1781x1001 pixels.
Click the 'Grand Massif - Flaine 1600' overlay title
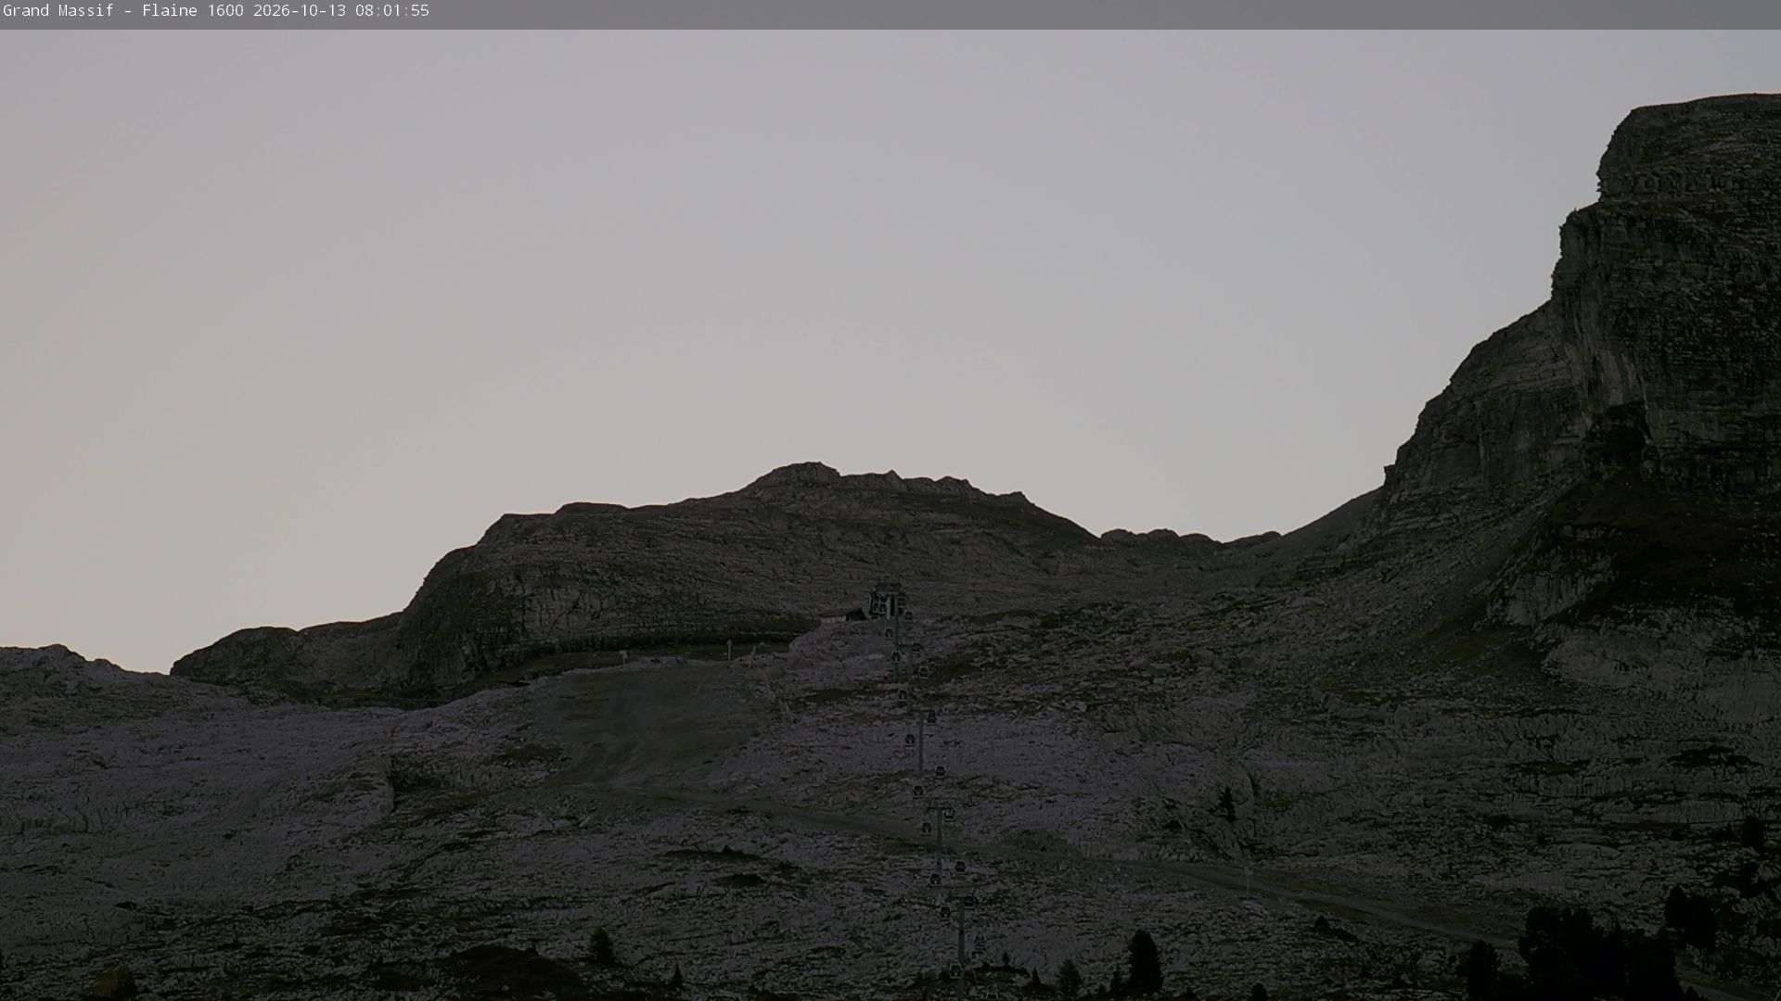click(x=123, y=11)
